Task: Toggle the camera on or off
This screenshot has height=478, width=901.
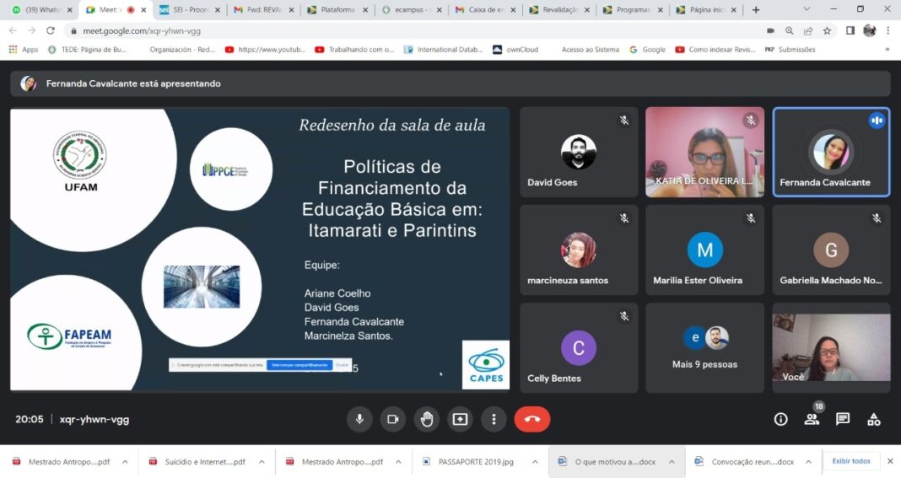Action: [393, 419]
